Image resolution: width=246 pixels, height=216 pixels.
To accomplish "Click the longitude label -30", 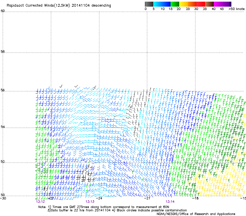I will (3, 198).
